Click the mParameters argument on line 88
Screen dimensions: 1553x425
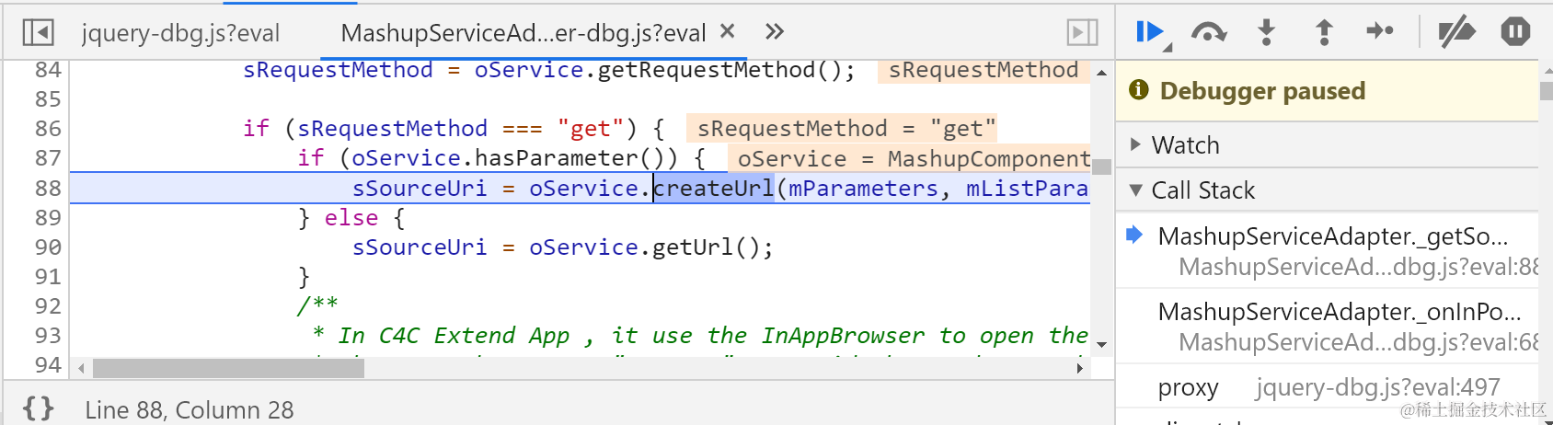(863, 188)
